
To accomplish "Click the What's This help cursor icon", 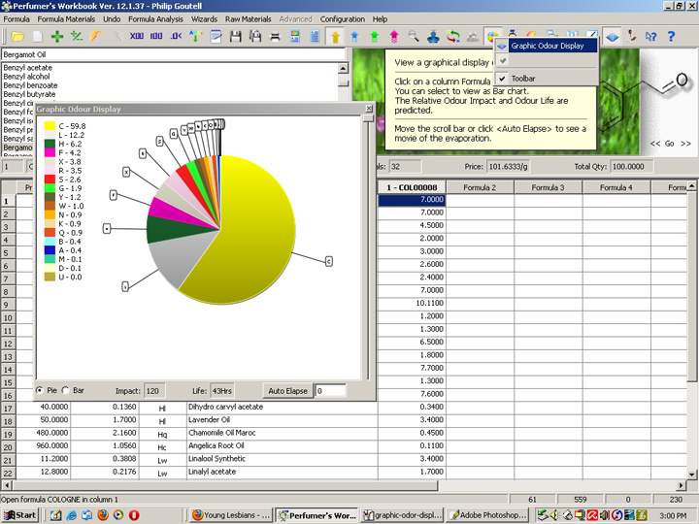I will point(650,37).
